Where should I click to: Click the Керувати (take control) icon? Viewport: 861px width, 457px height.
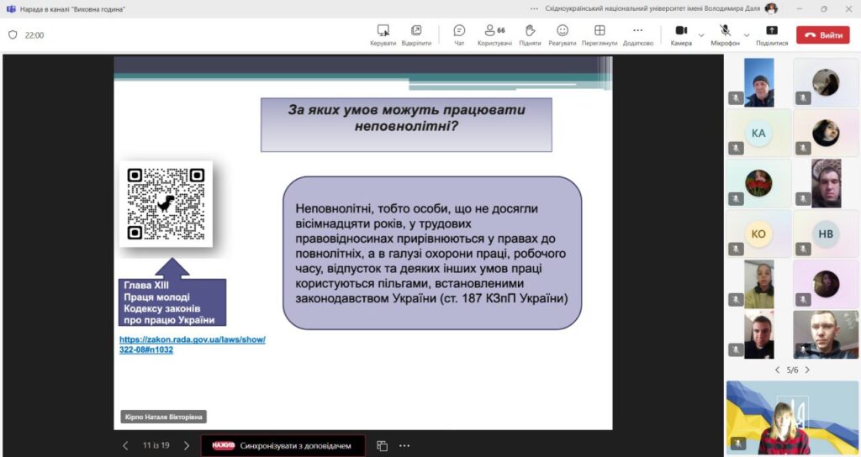pos(383,31)
